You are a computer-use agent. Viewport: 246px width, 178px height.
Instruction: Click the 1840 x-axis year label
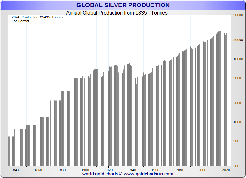(15, 170)
